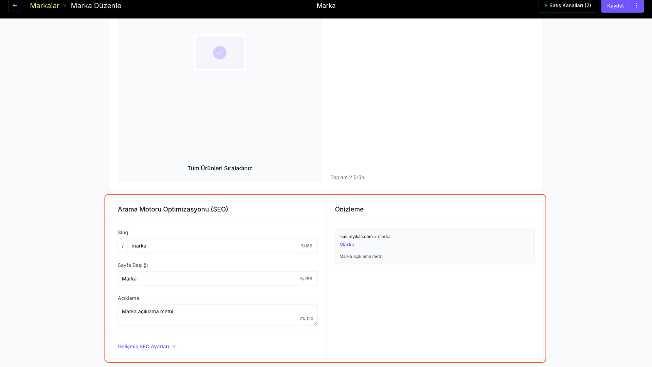Click the slash prefix of the Slug field
652x367 pixels.
123,246
